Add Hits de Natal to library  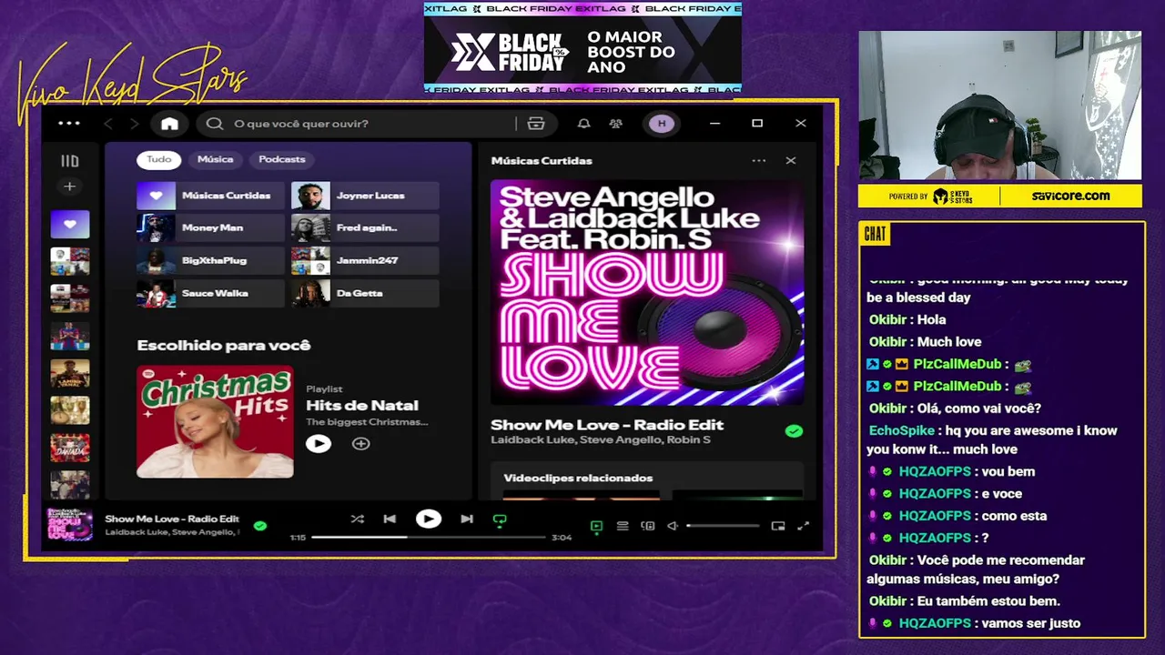[x=361, y=444]
